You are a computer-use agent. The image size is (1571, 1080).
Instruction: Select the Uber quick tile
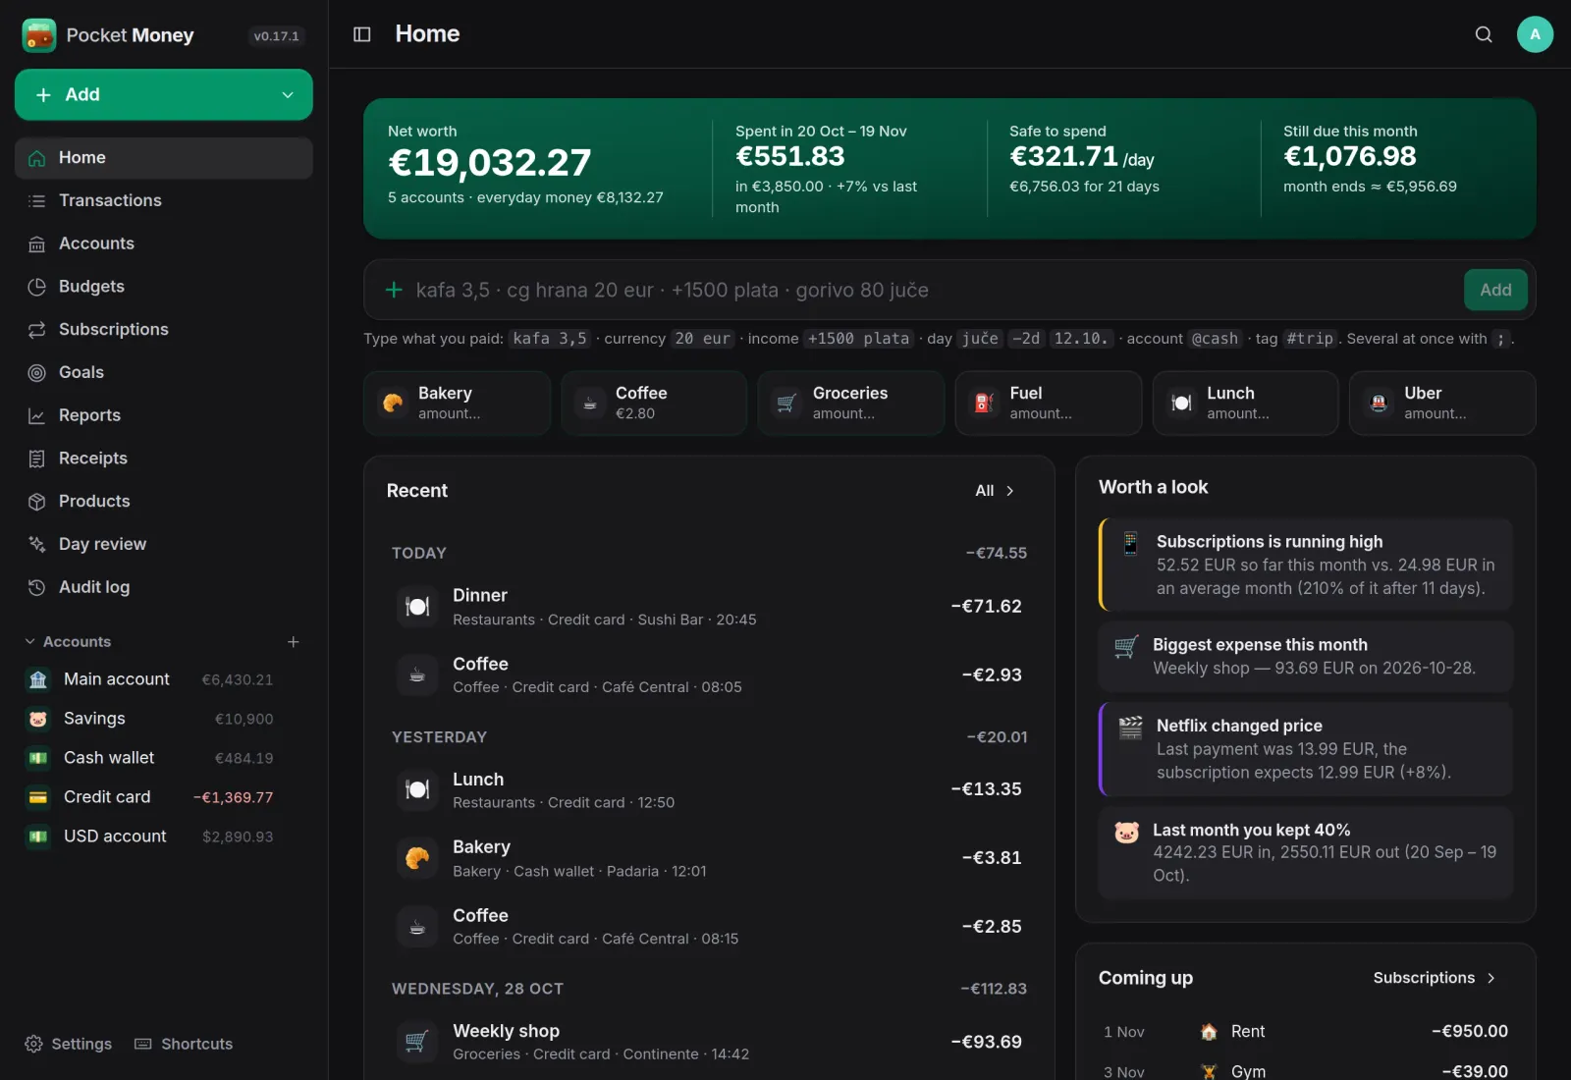click(1441, 403)
